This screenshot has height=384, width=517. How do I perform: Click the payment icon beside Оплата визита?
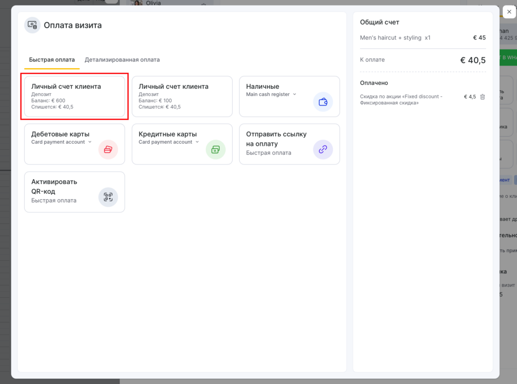coord(32,25)
